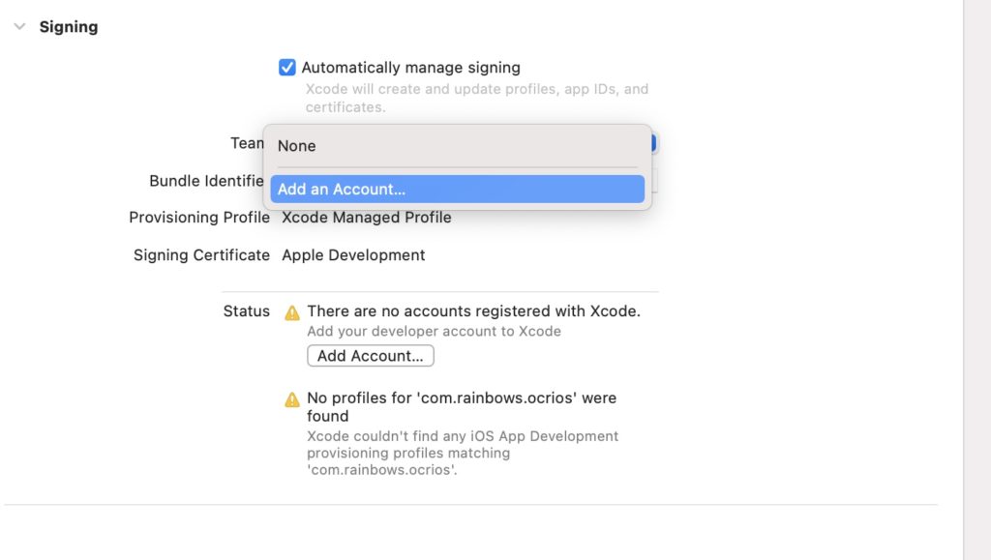Click the Provisioning Profile label
This screenshot has height=560, width=991.
tap(199, 218)
